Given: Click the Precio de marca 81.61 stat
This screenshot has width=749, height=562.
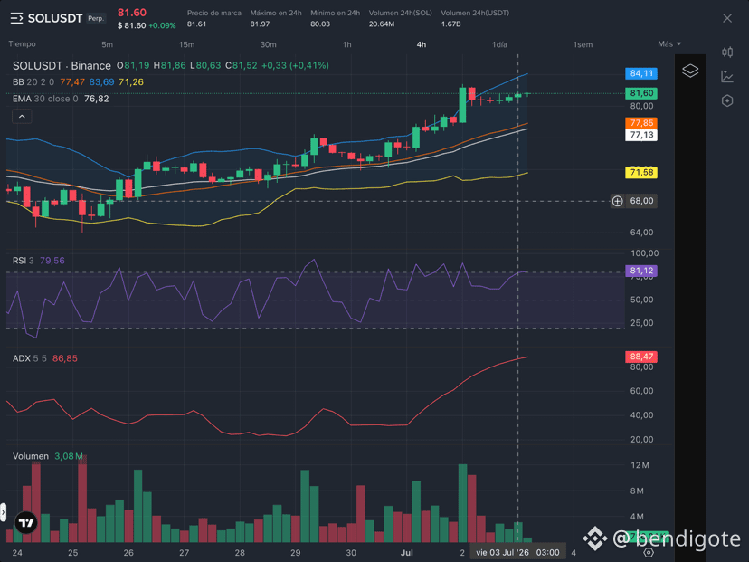Looking at the screenshot, I should [214, 18].
